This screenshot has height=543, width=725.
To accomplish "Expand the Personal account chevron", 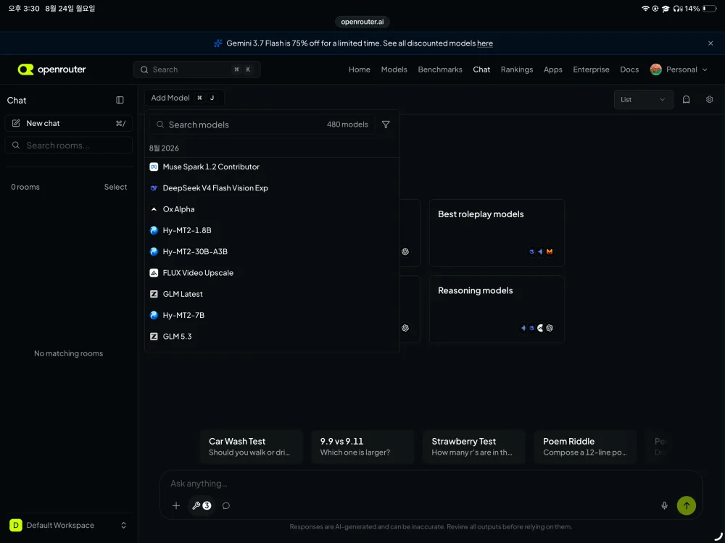I will pos(705,70).
